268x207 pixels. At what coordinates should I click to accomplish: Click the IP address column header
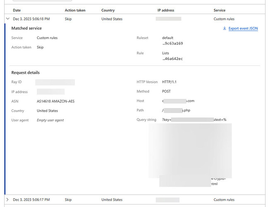tap(166, 10)
